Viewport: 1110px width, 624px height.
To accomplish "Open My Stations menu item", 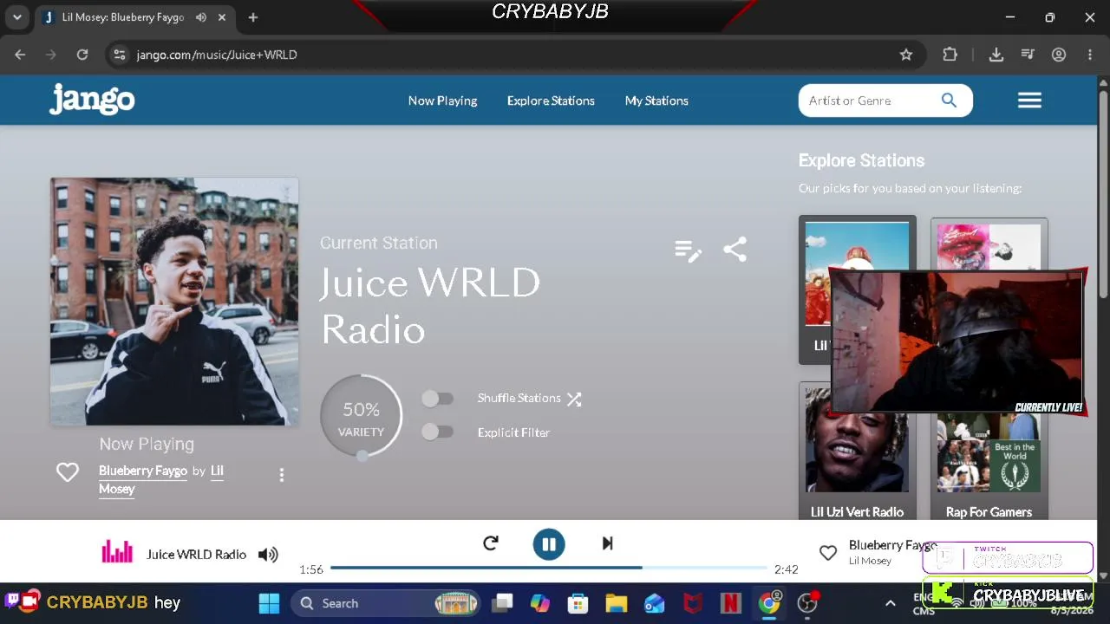I will tap(656, 101).
